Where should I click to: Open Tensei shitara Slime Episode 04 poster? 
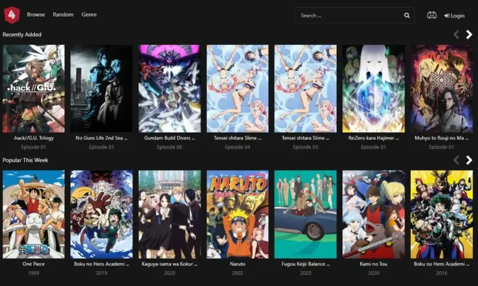click(x=238, y=89)
